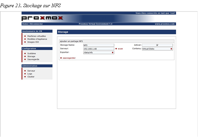
Task: Click the Serveur IP input field
Action: tap(99, 49)
